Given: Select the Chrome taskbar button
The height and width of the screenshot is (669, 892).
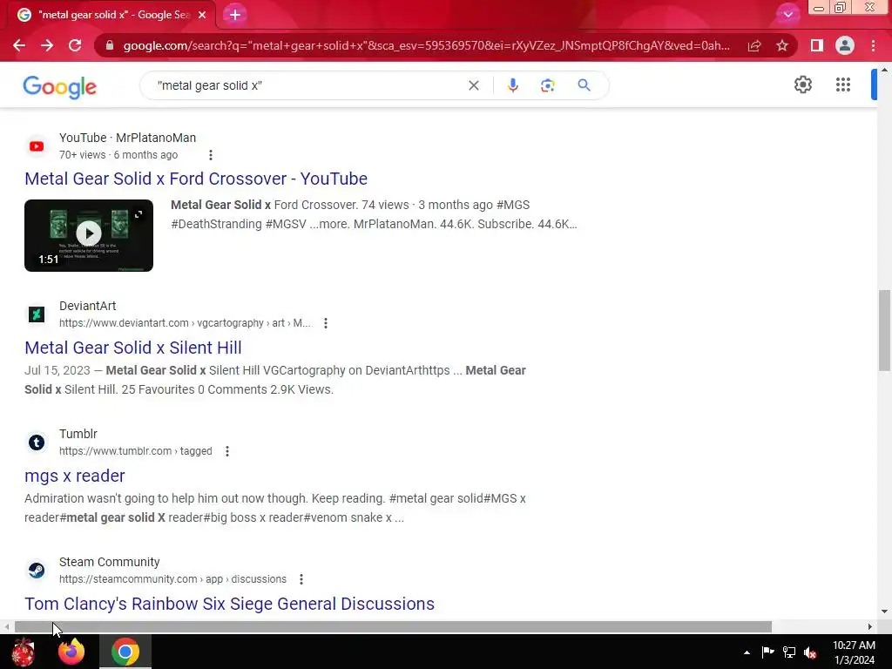Looking at the screenshot, I should [125, 652].
